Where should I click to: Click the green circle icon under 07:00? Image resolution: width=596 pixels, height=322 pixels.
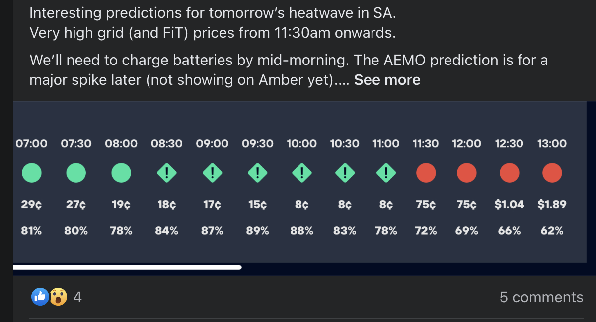32,173
